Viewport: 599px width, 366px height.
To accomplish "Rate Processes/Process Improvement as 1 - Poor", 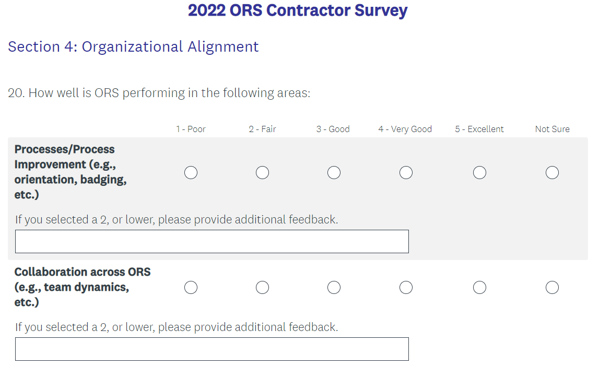I will pyautogui.click(x=191, y=172).
